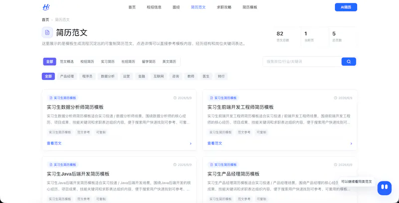Filter by 教师 chip

(191, 76)
